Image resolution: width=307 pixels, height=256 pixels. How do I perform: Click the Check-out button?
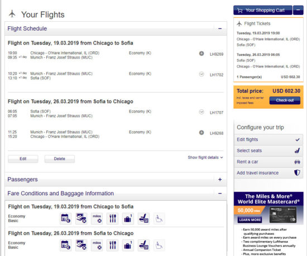285,100
